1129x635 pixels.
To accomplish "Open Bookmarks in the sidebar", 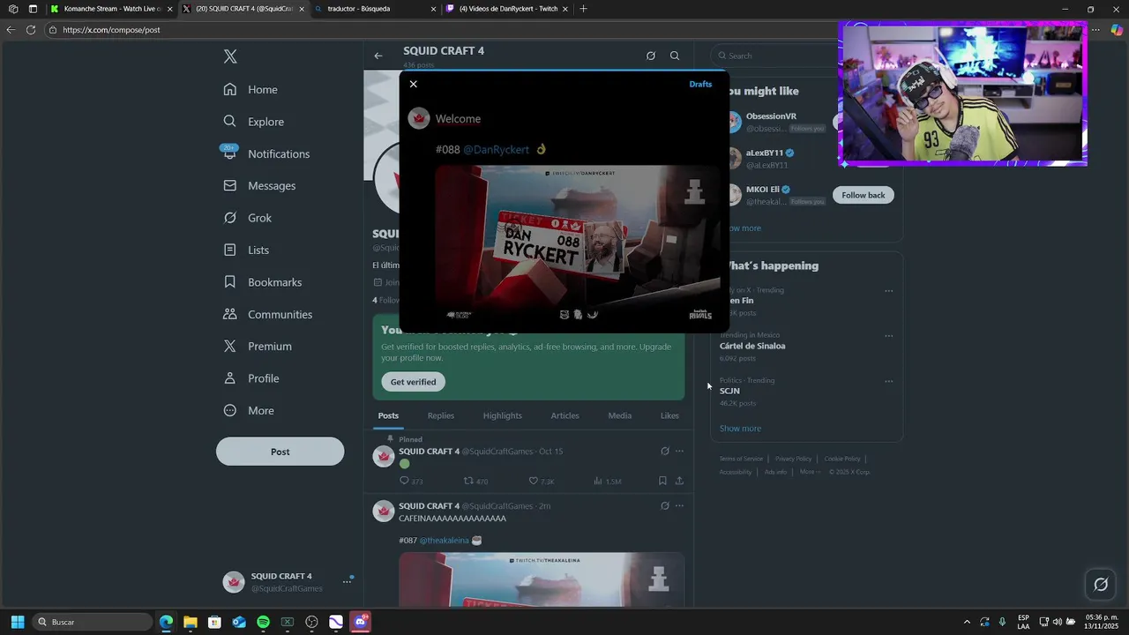I will [262, 282].
